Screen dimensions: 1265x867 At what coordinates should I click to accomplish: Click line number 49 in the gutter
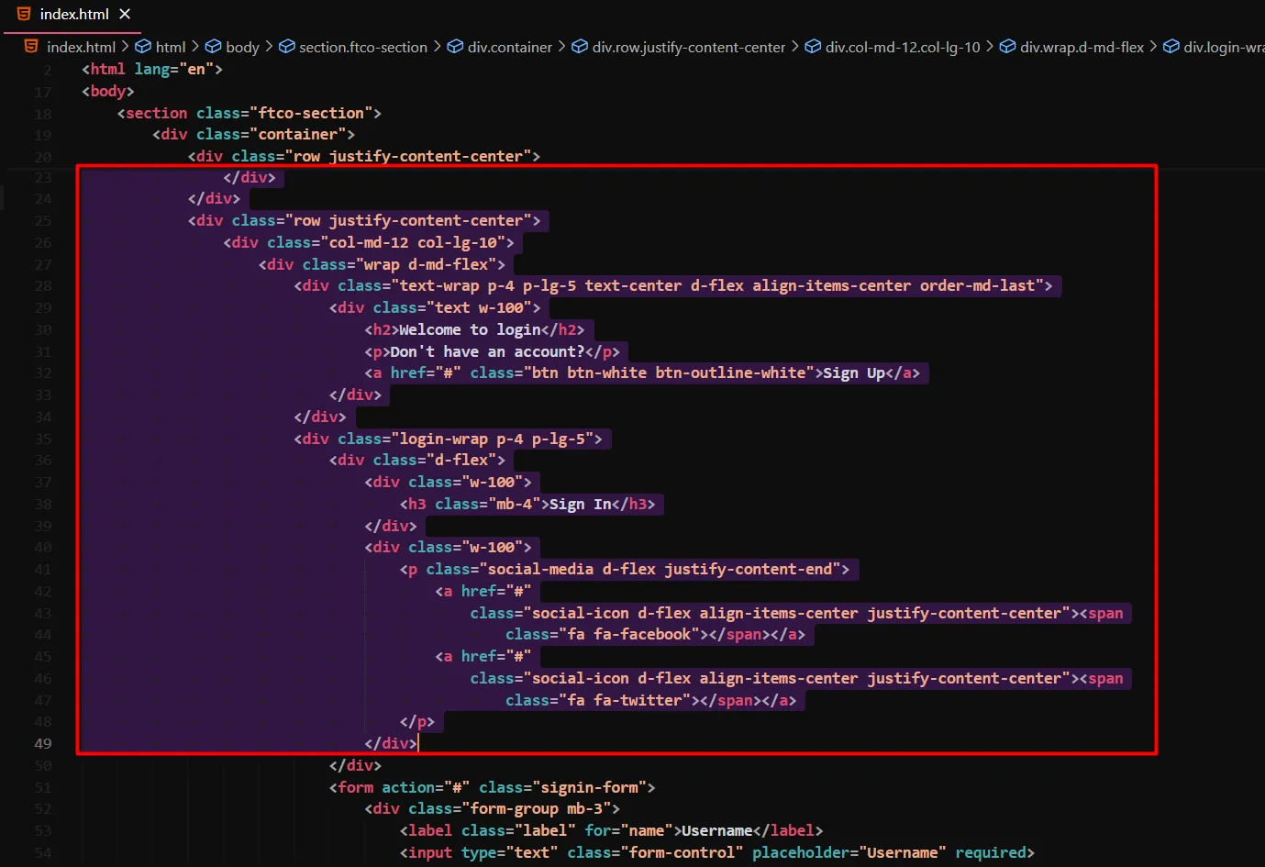[43, 743]
